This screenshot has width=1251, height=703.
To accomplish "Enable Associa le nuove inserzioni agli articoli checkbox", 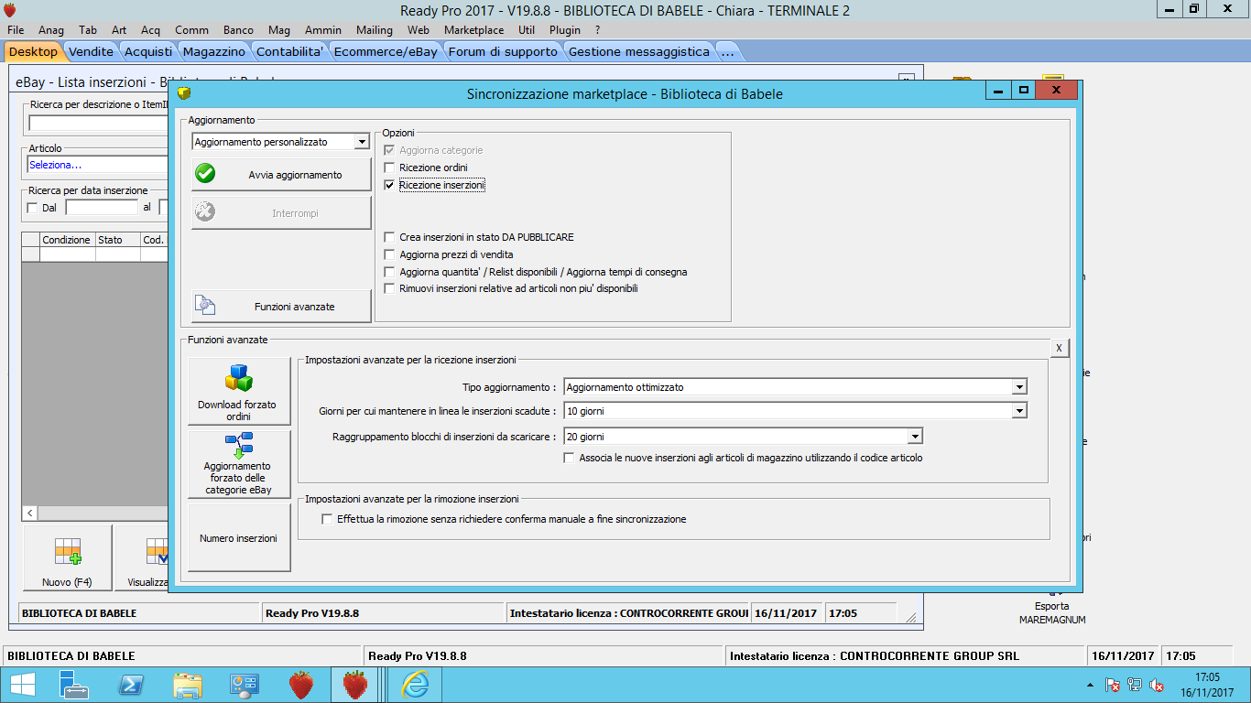I will 570,458.
